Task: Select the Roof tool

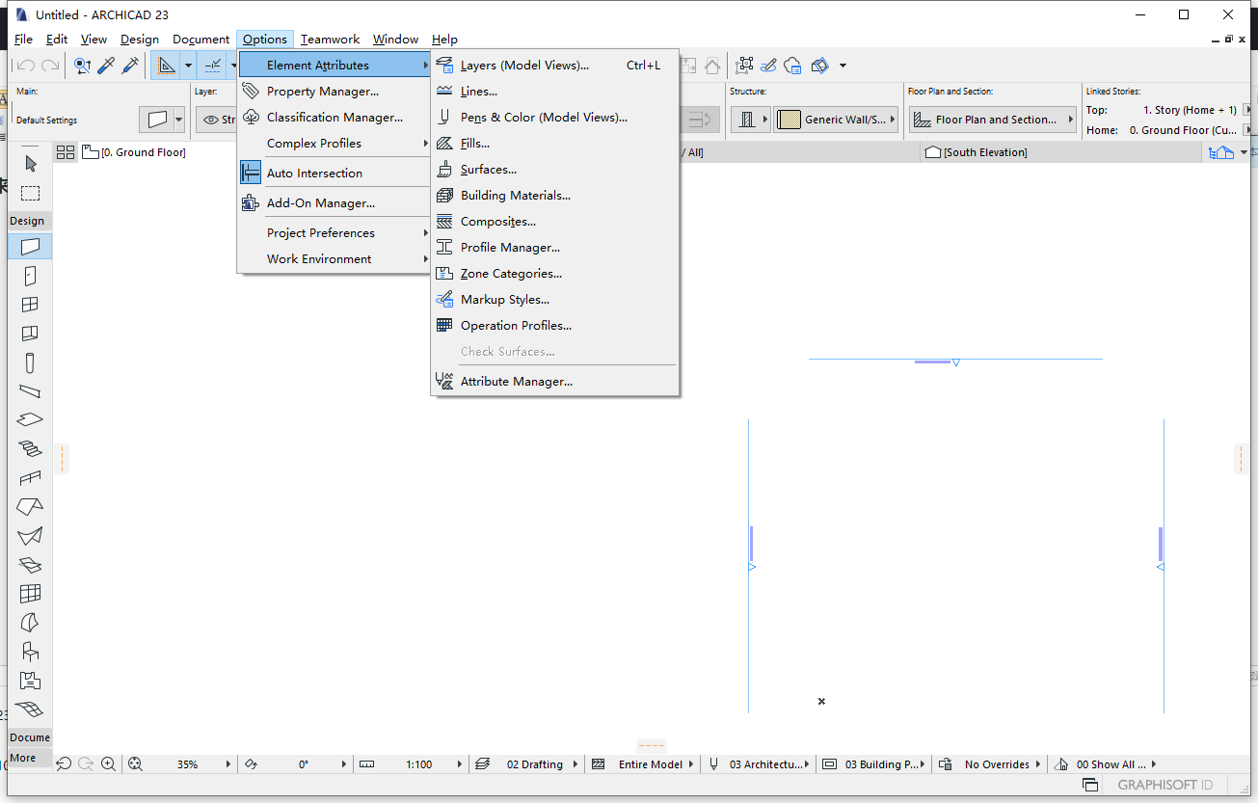Action: tap(30, 507)
